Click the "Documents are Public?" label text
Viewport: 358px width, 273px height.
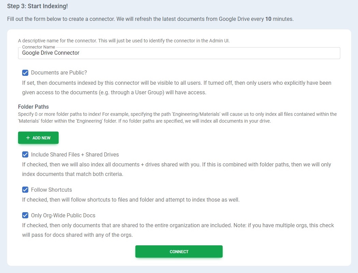point(59,73)
